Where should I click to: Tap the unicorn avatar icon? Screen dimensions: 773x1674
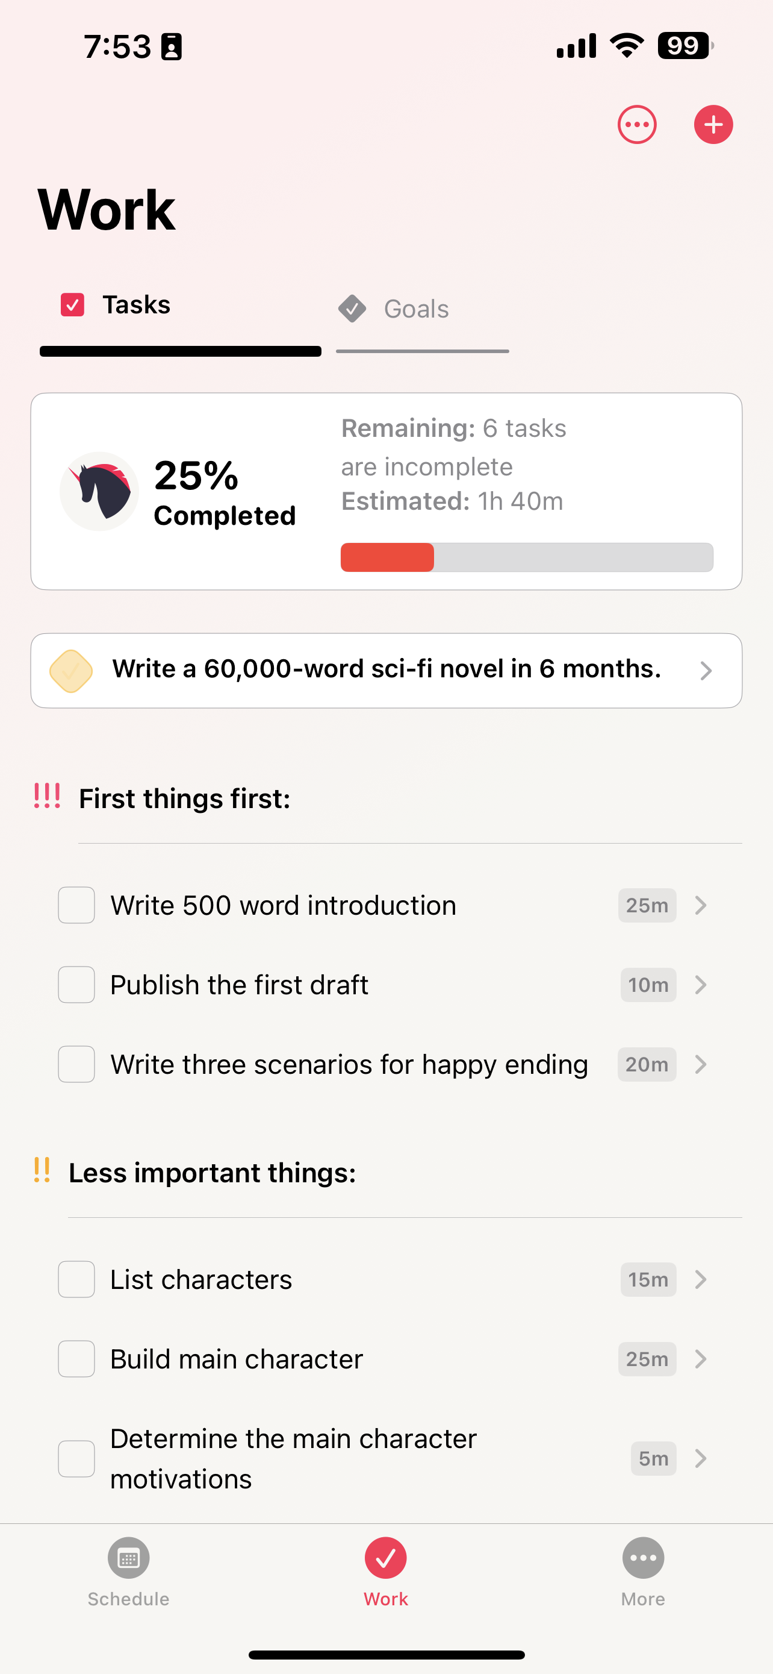(x=99, y=491)
